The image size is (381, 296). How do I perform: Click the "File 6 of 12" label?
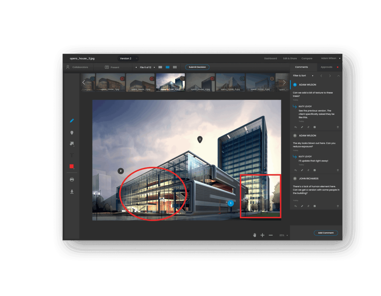146,67
